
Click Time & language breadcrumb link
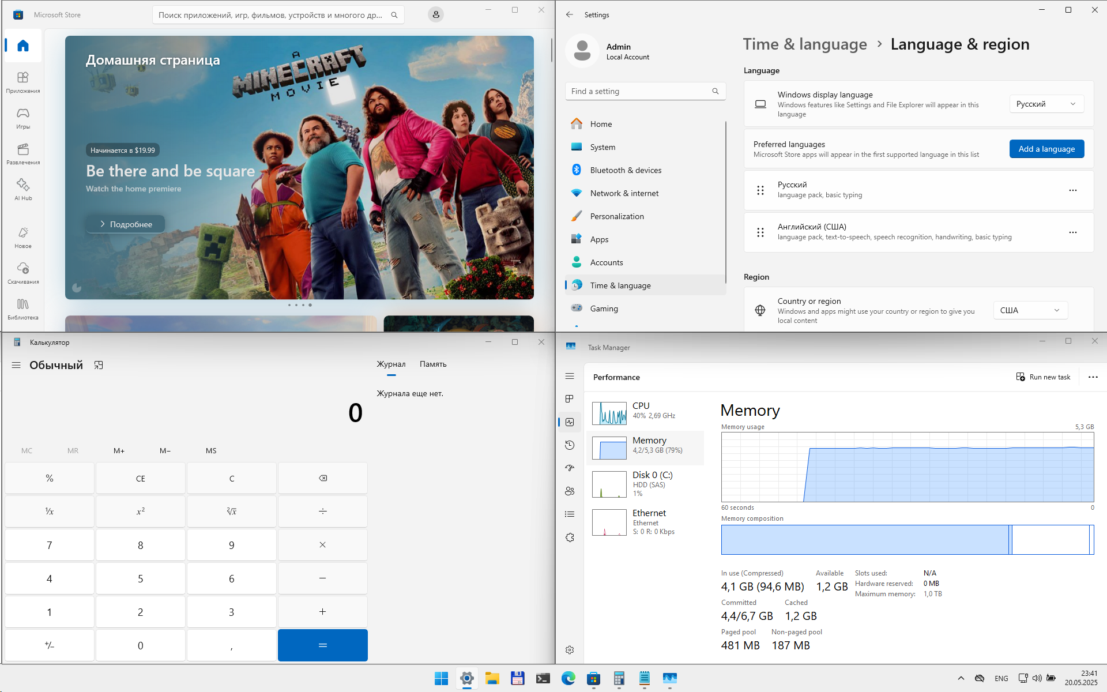804,44
